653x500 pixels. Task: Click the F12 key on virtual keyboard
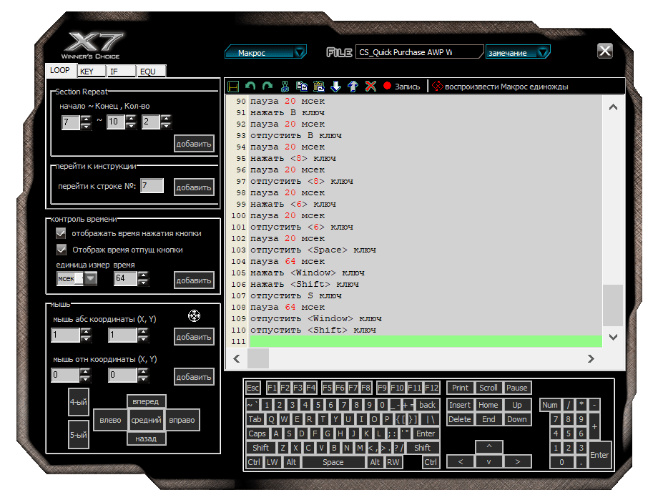tap(431, 388)
